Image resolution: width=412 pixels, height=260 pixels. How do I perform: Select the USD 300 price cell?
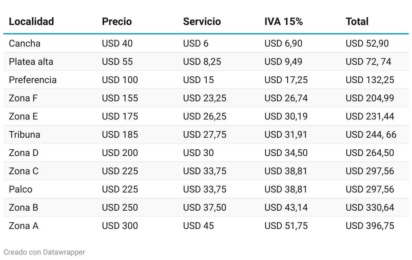point(120,226)
